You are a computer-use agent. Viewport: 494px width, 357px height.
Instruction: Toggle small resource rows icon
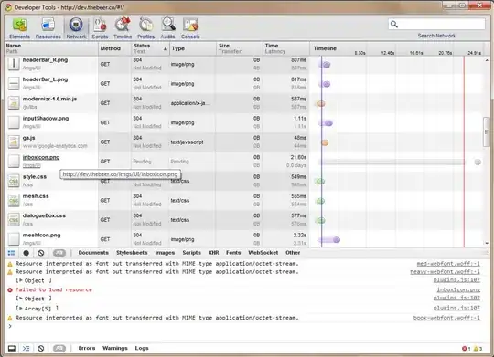11,253
